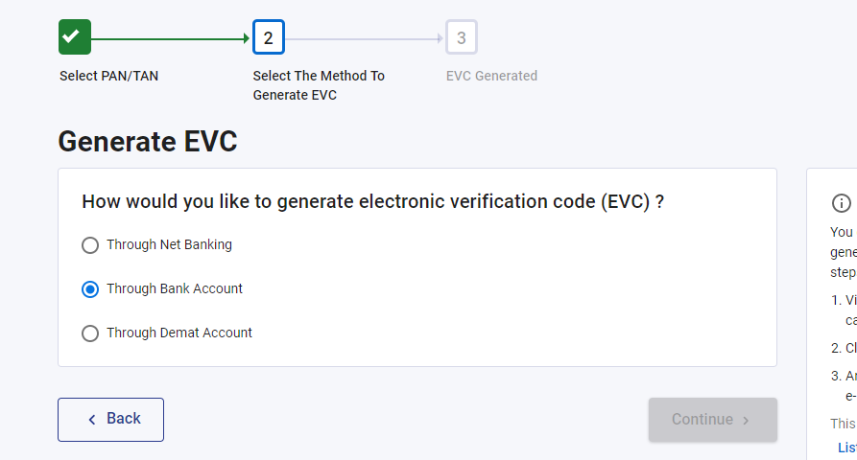Click the EVC generation question text

373,202
